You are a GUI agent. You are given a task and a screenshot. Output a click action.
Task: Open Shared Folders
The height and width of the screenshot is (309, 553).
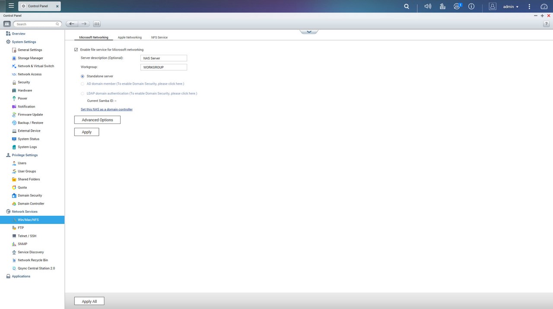tap(29, 179)
